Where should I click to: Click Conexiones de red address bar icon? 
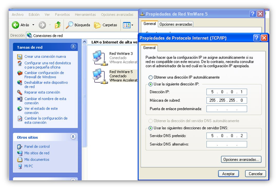pos(30,35)
